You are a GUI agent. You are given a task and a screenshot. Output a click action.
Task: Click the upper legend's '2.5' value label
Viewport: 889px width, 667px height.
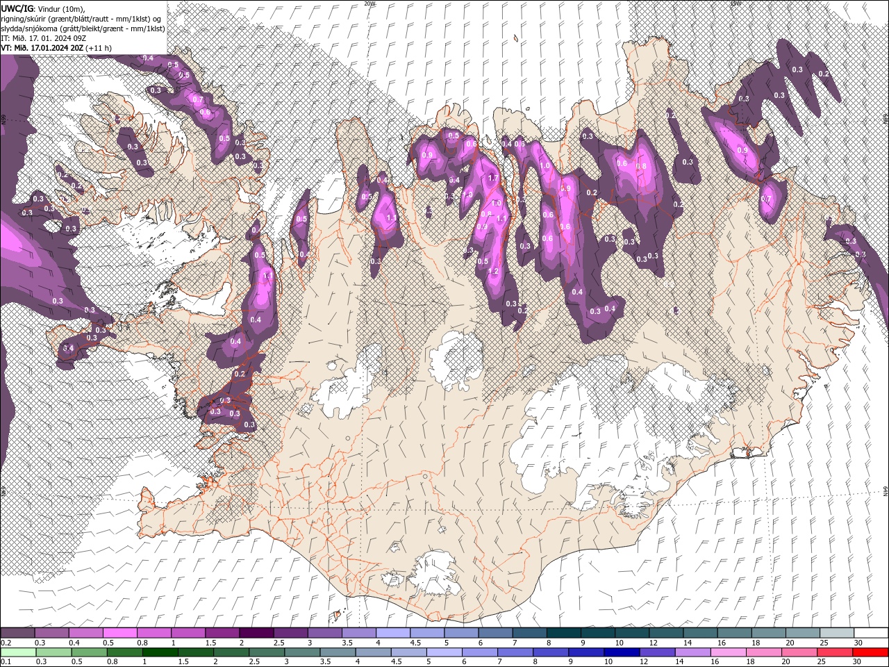279,643
